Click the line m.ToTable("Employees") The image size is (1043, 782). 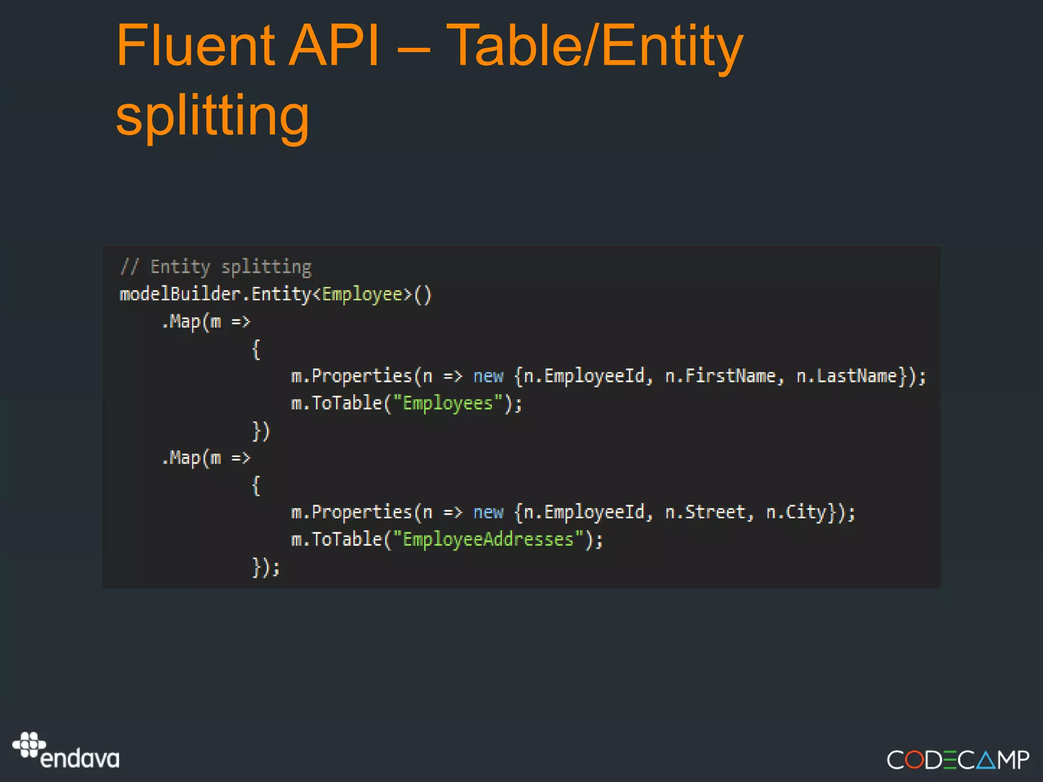click(x=406, y=404)
